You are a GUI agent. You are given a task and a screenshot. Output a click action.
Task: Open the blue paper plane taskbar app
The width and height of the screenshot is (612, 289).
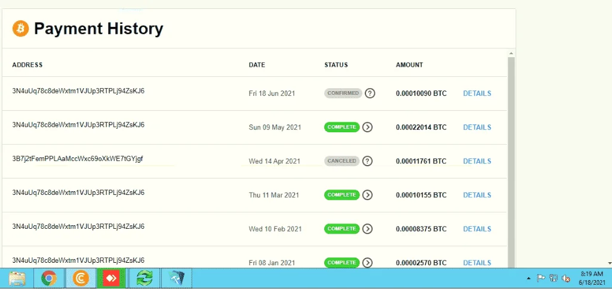pyautogui.click(x=176, y=278)
